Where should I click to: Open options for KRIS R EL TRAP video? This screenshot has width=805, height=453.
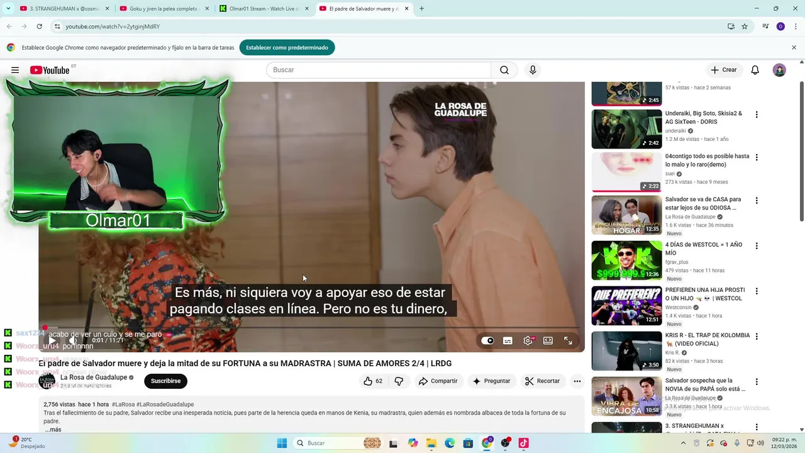[x=757, y=337]
